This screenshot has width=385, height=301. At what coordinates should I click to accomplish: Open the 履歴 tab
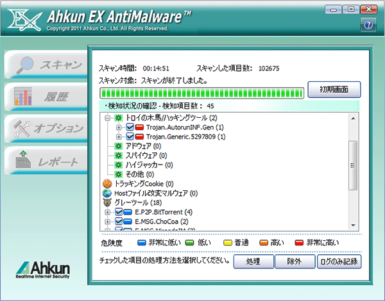coord(46,97)
